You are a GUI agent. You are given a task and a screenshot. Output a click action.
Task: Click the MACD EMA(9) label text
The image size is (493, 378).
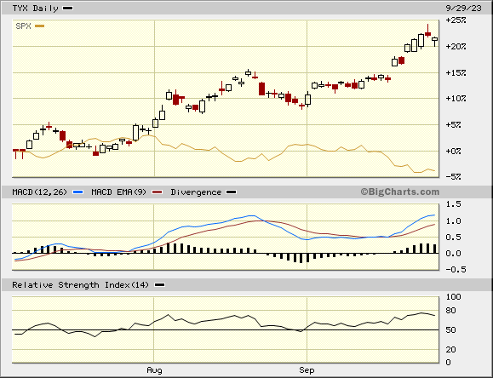point(119,192)
